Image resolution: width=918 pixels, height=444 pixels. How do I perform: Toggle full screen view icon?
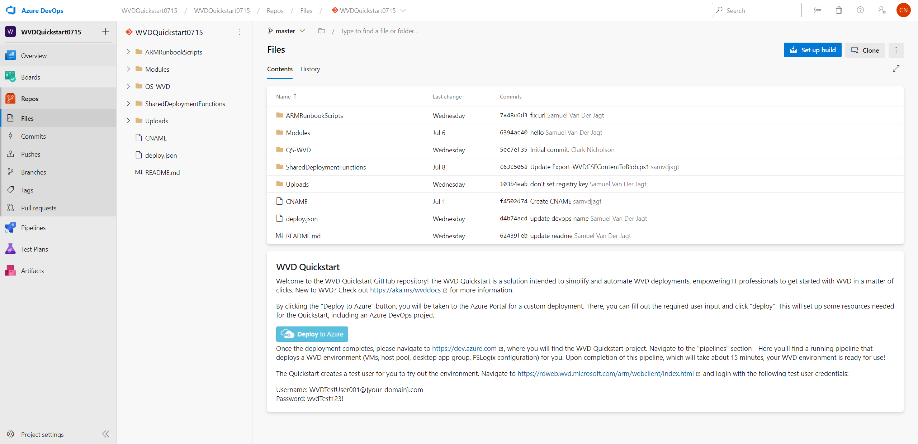click(x=896, y=68)
